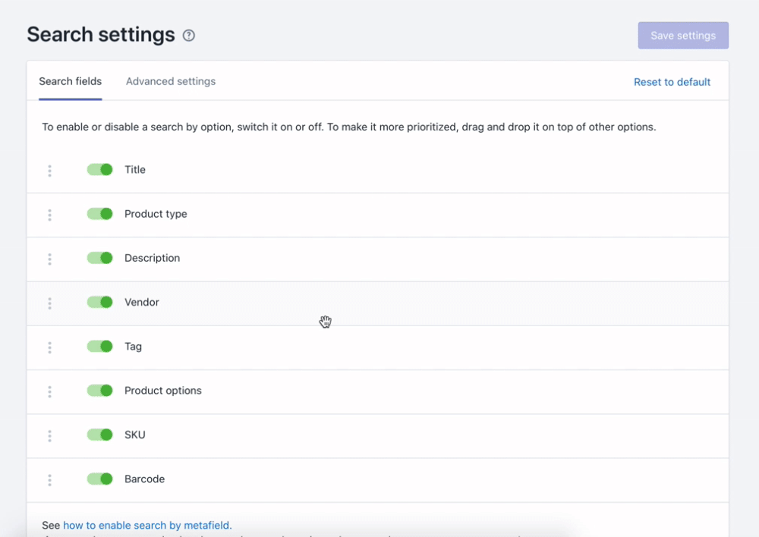Click the help icon beside Search settings

click(x=189, y=35)
